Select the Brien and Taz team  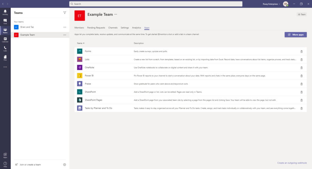40,27
